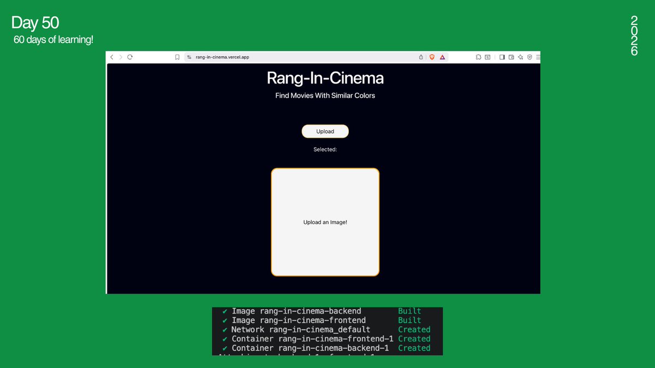
Task: Open the Brave Wallet icon
Action: click(511, 57)
